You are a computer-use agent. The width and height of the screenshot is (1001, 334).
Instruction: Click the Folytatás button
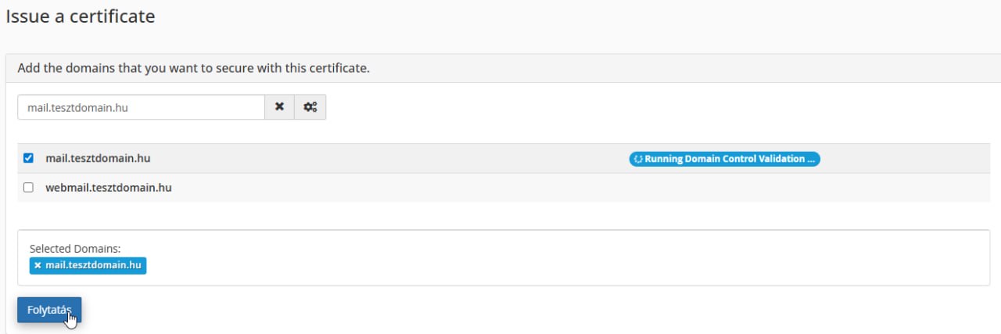[49, 310]
